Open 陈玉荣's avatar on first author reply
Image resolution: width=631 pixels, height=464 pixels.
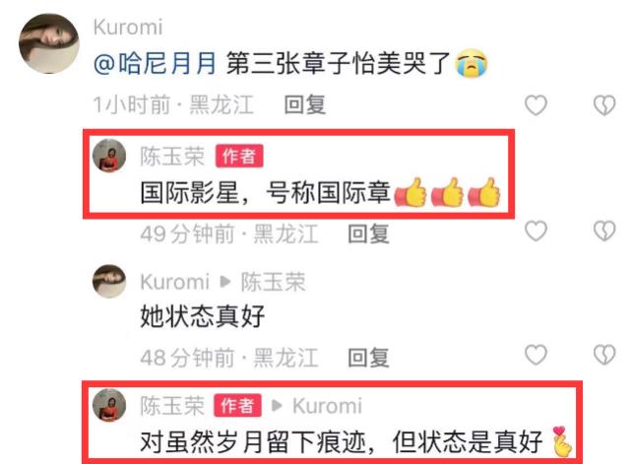tap(109, 156)
